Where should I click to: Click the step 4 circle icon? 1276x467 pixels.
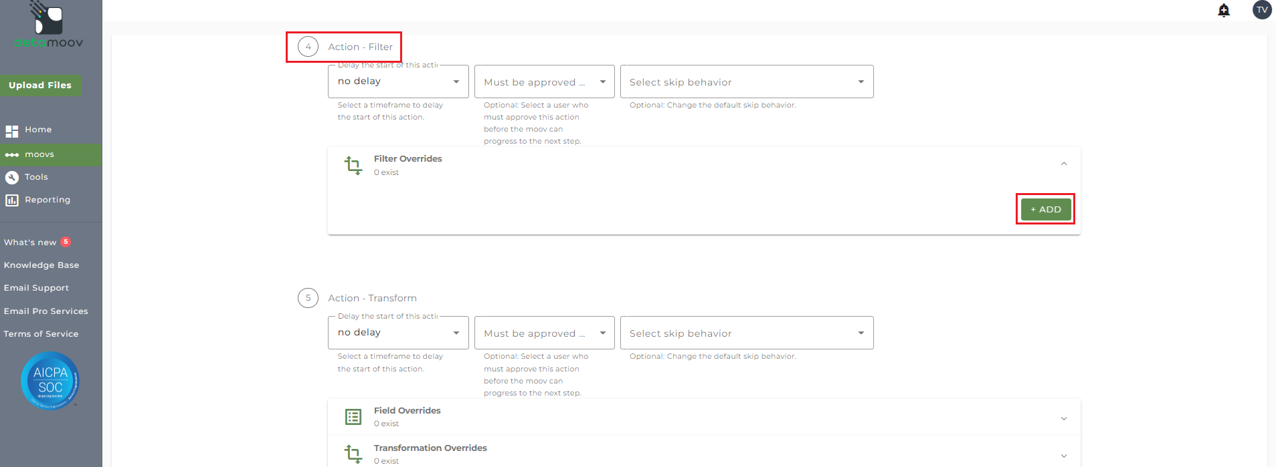(308, 47)
